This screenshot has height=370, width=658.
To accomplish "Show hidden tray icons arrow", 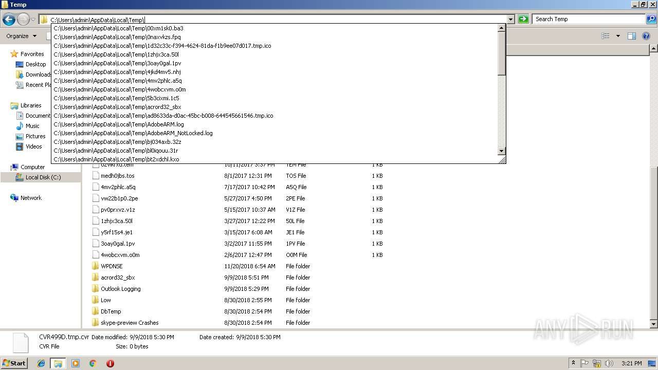I will 574,363.
